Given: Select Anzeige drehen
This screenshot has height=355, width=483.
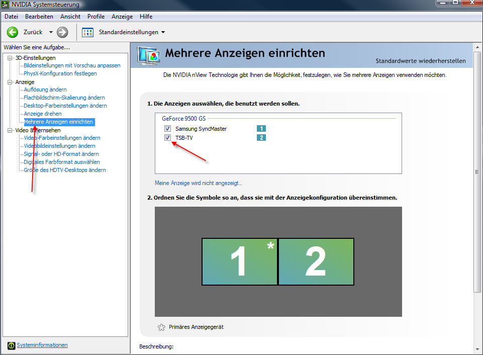Looking at the screenshot, I should (43, 114).
